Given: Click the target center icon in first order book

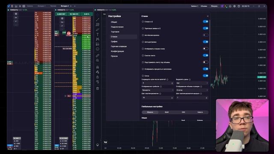Looking at the screenshot, I should [x=16, y=14].
